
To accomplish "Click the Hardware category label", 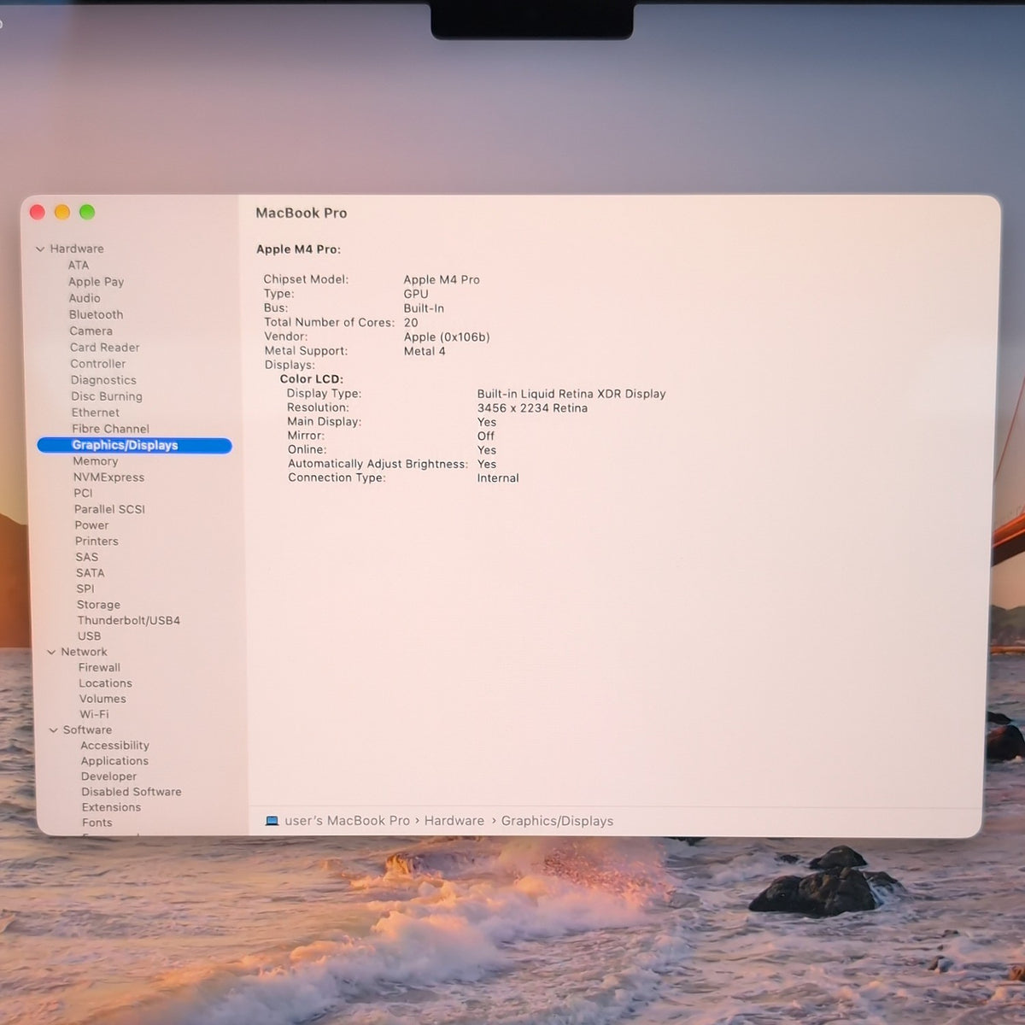I will [x=77, y=249].
